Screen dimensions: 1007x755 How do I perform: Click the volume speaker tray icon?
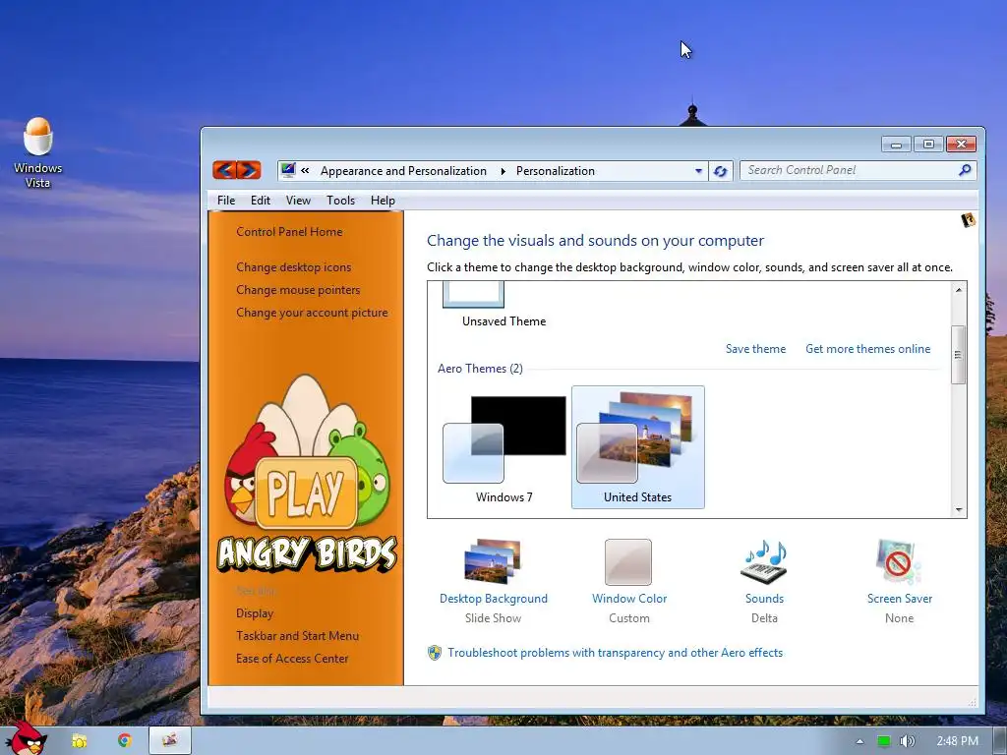point(907,741)
